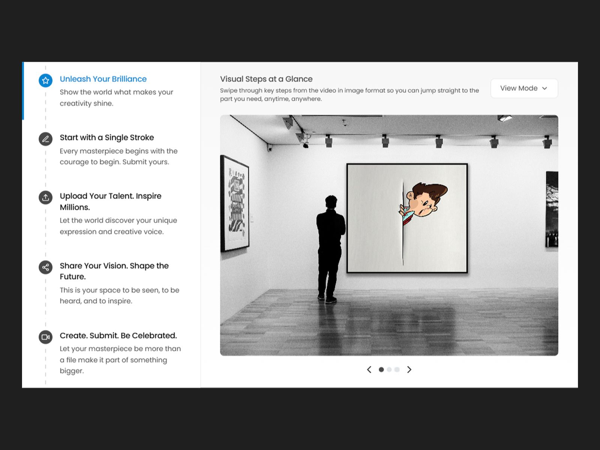This screenshot has width=600, height=450.
Task: Select the Create. Submit. Be Celebrated step
Action: coord(118,336)
